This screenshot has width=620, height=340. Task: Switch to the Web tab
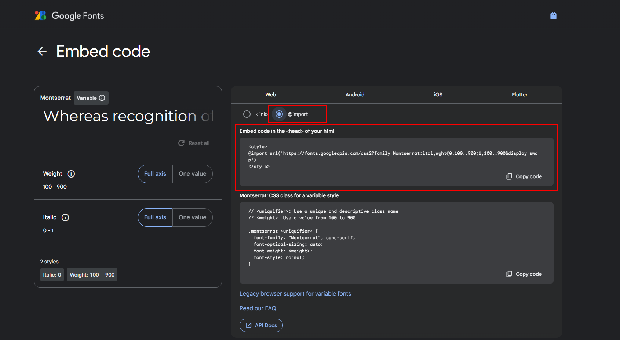[x=271, y=95]
